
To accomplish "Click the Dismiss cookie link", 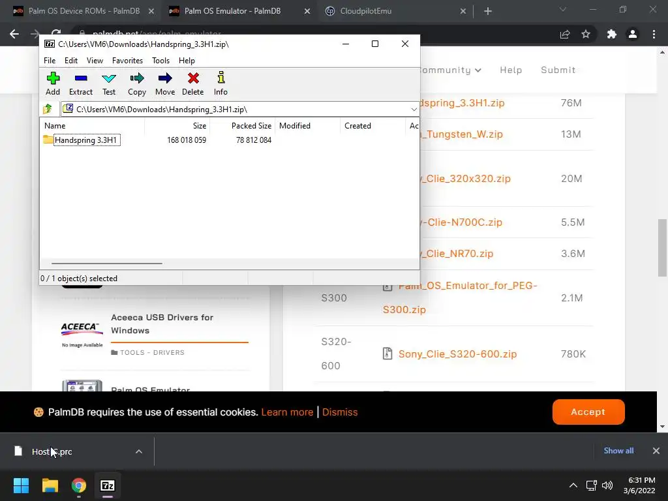I will point(340,412).
